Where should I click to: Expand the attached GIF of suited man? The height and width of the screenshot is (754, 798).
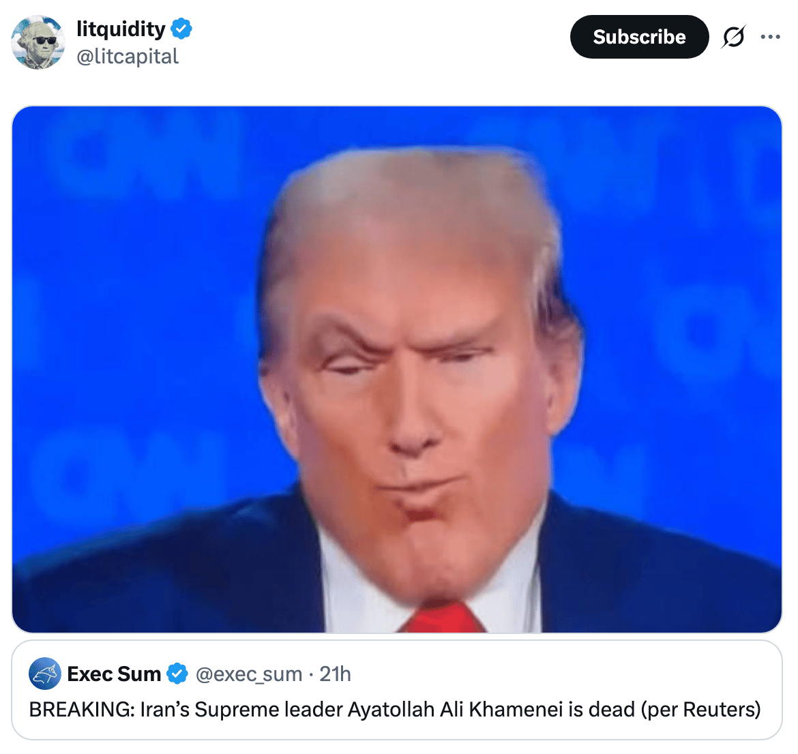click(397, 370)
